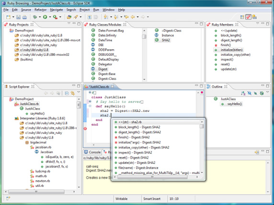Select the *JustAClass.rb editor tab

click(99, 86)
